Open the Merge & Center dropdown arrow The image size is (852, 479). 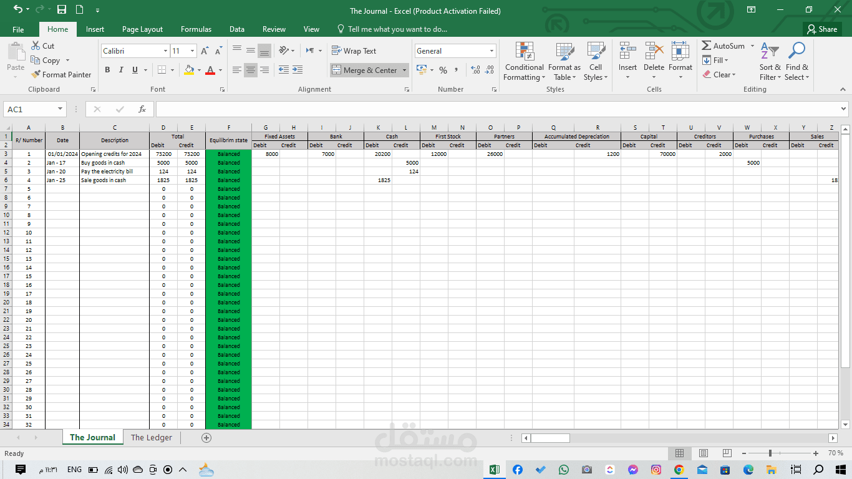click(404, 70)
